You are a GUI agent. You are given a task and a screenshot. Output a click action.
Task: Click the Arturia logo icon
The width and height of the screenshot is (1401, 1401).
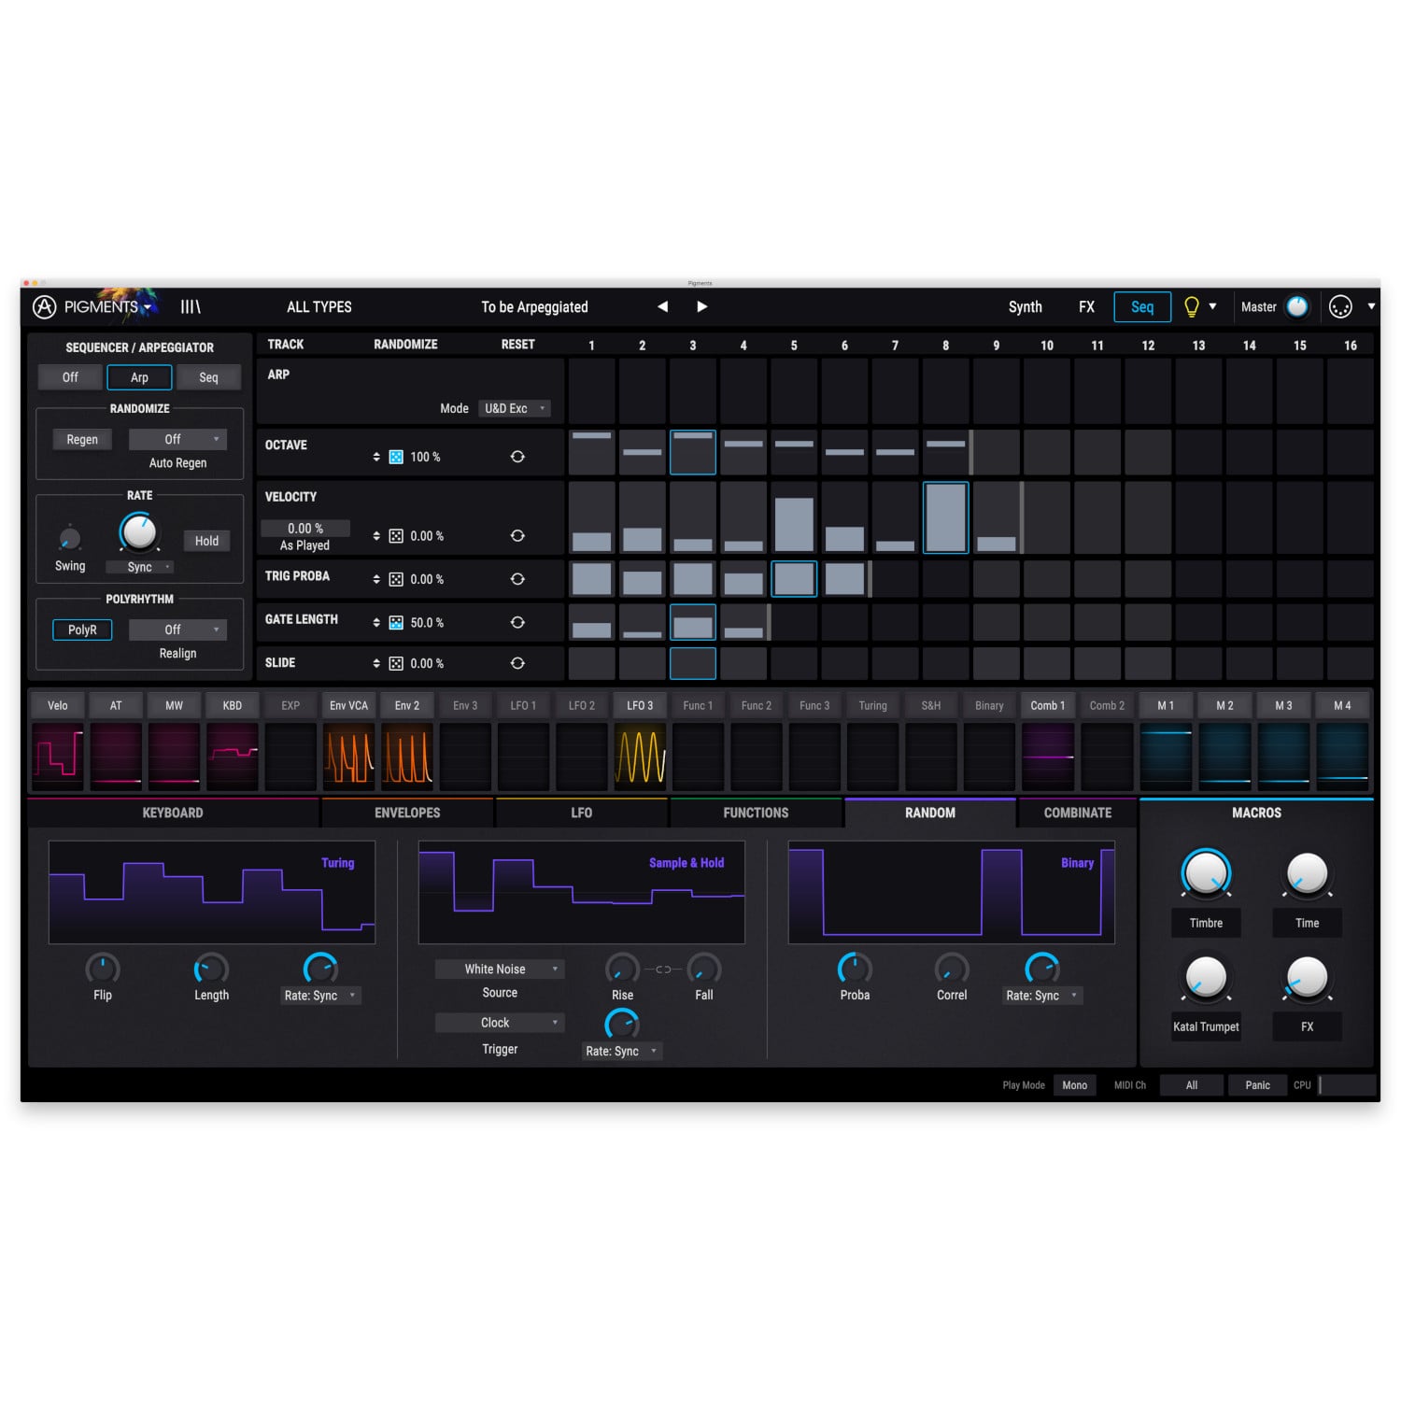44,306
